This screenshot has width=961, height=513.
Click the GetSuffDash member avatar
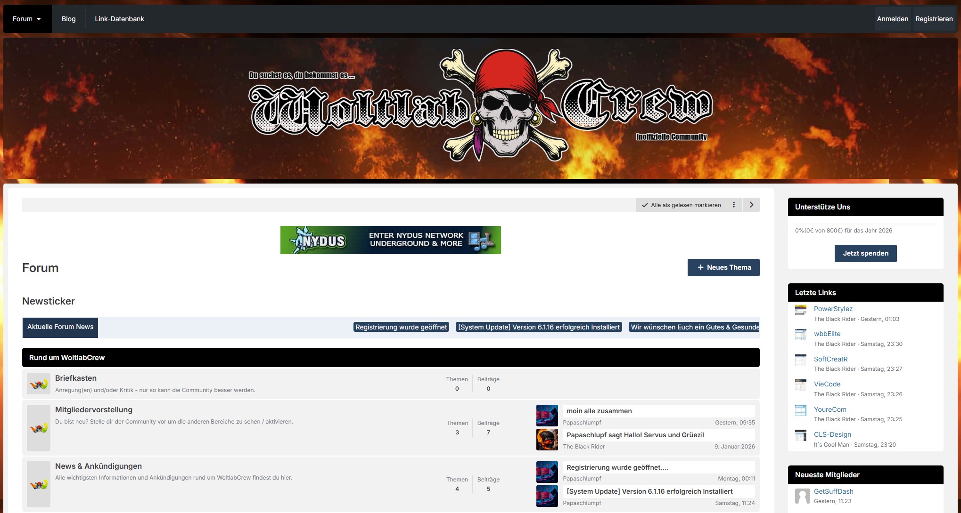point(802,496)
